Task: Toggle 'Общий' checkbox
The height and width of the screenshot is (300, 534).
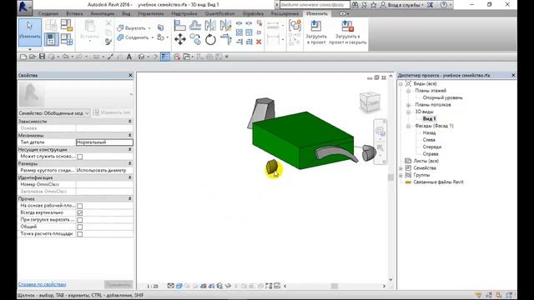Action: pyautogui.click(x=80, y=227)
